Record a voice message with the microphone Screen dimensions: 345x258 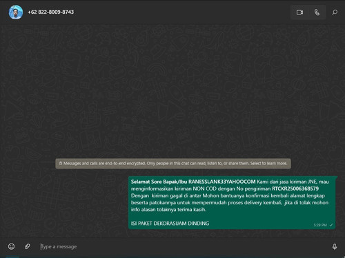(335, 247)
